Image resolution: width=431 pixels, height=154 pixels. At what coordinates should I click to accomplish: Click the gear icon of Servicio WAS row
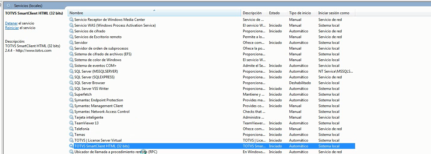71,25
